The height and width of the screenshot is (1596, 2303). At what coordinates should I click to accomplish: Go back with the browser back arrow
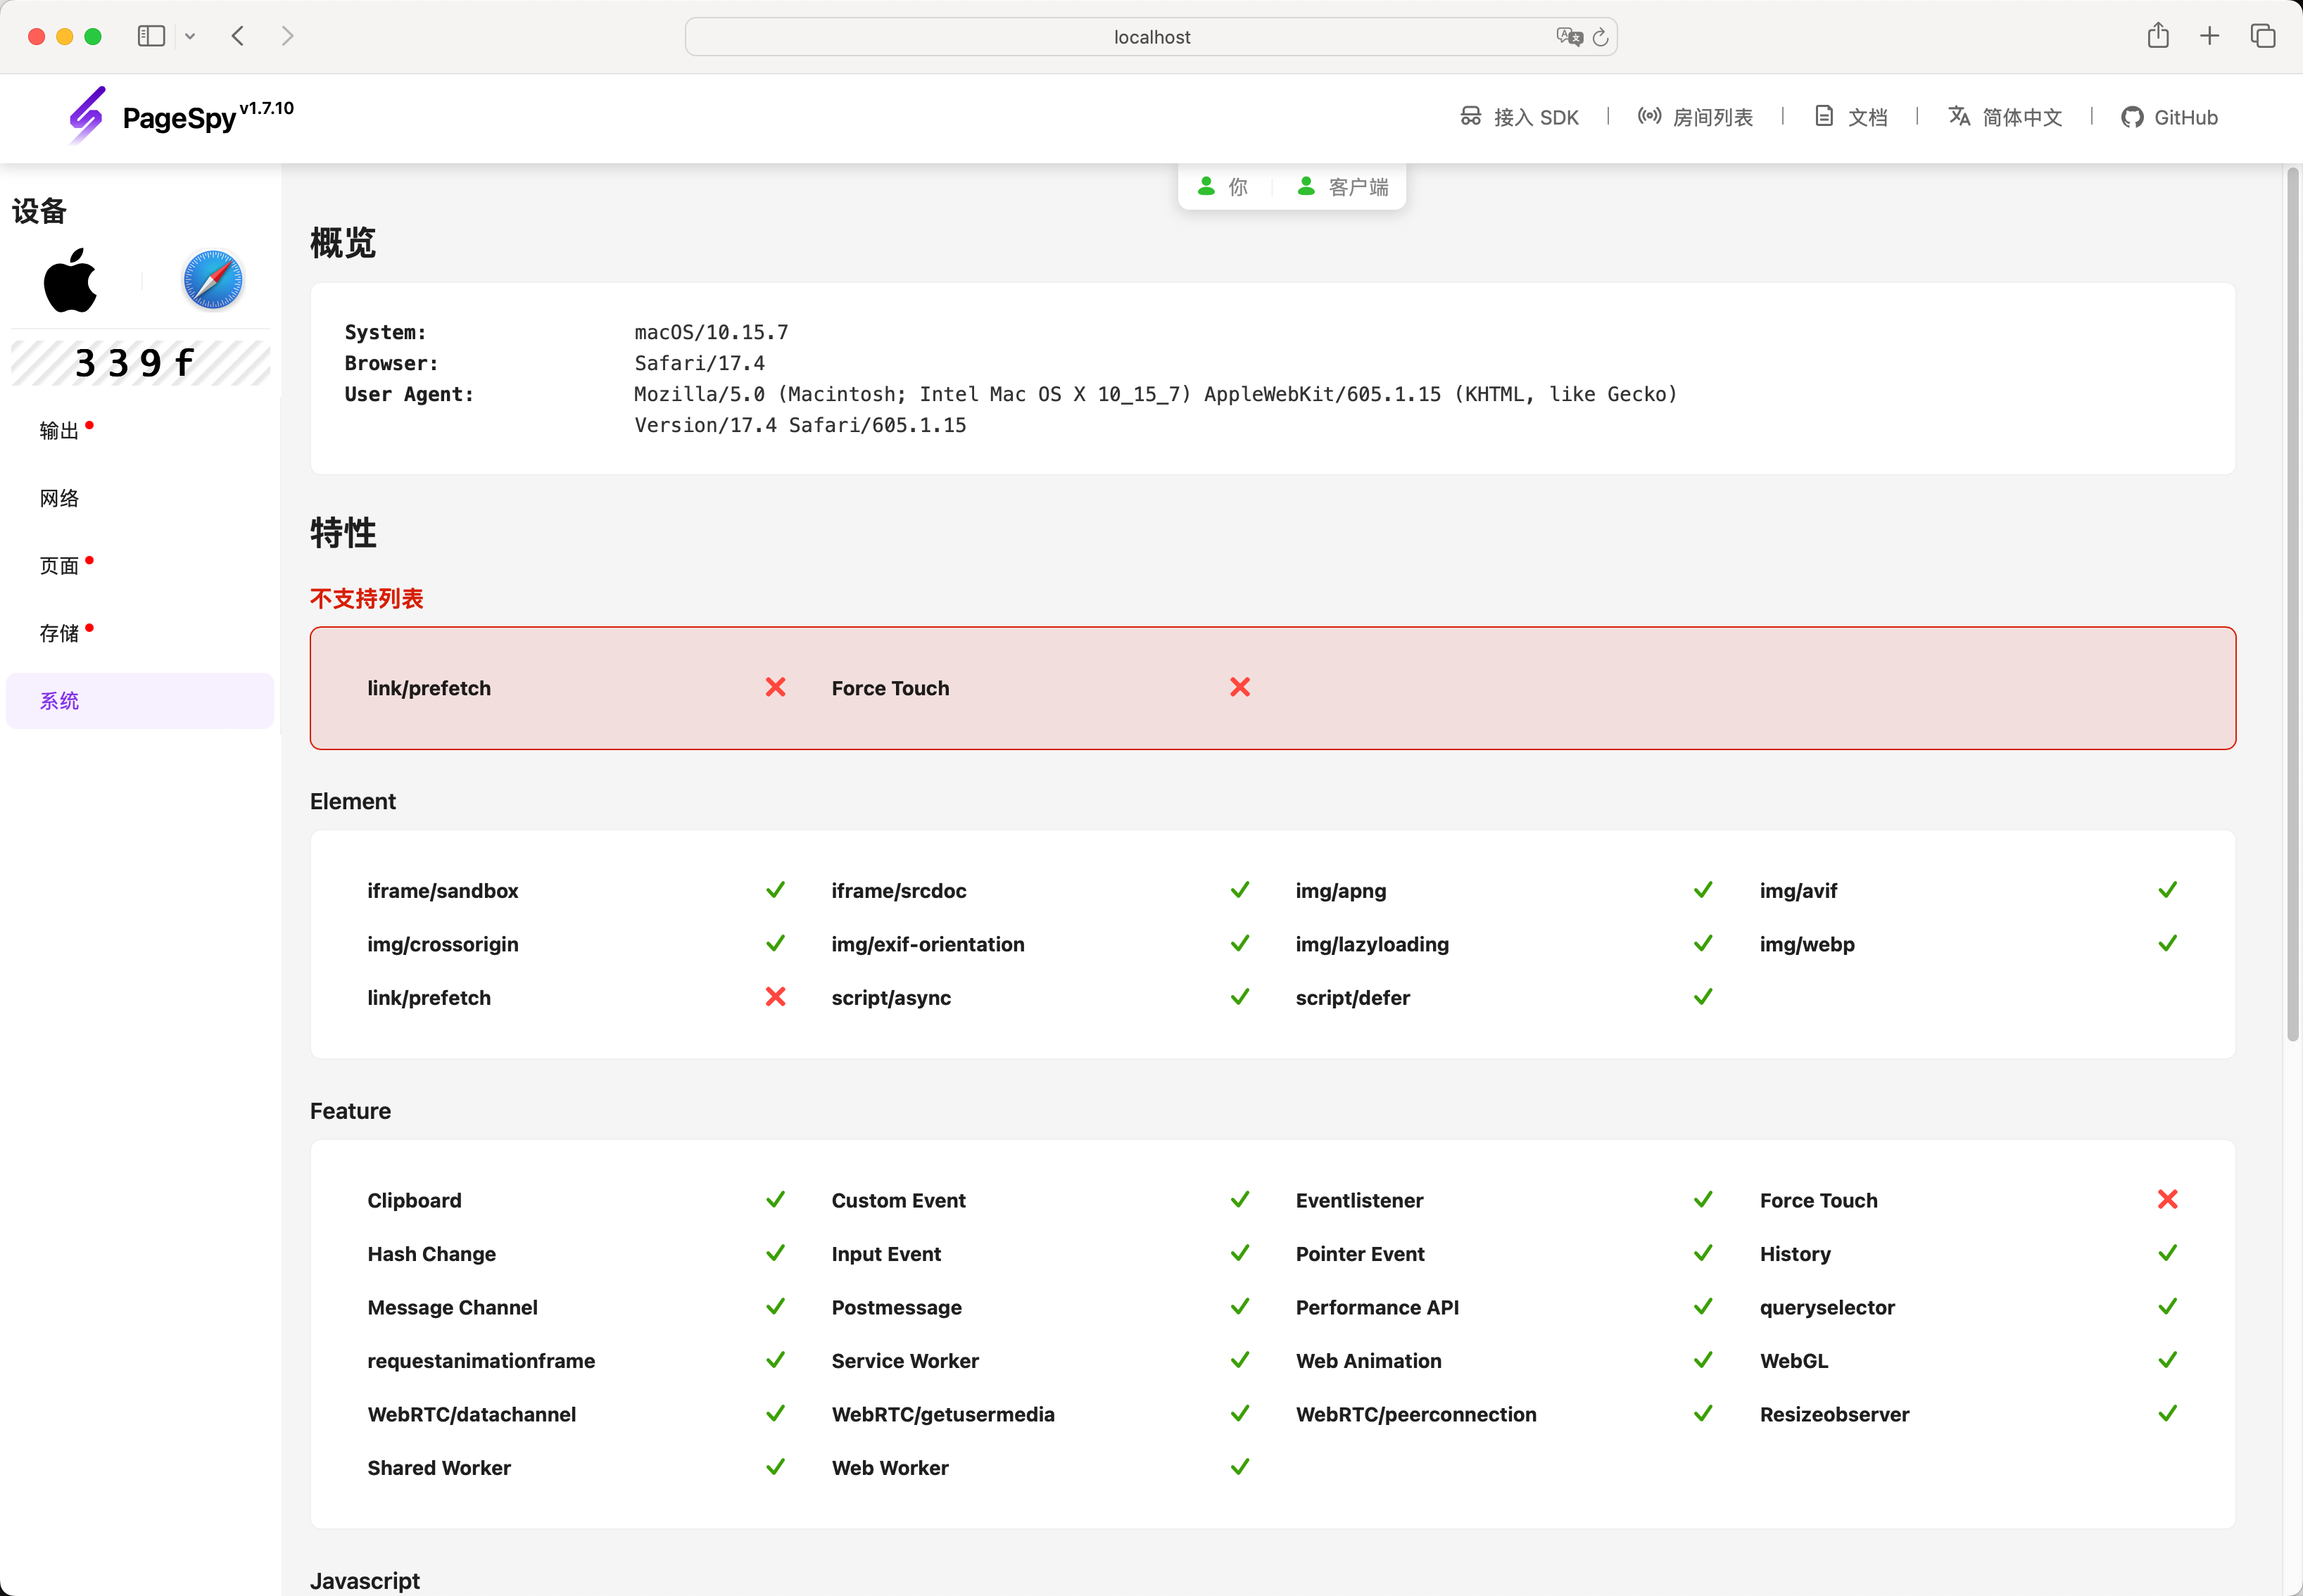238,36
